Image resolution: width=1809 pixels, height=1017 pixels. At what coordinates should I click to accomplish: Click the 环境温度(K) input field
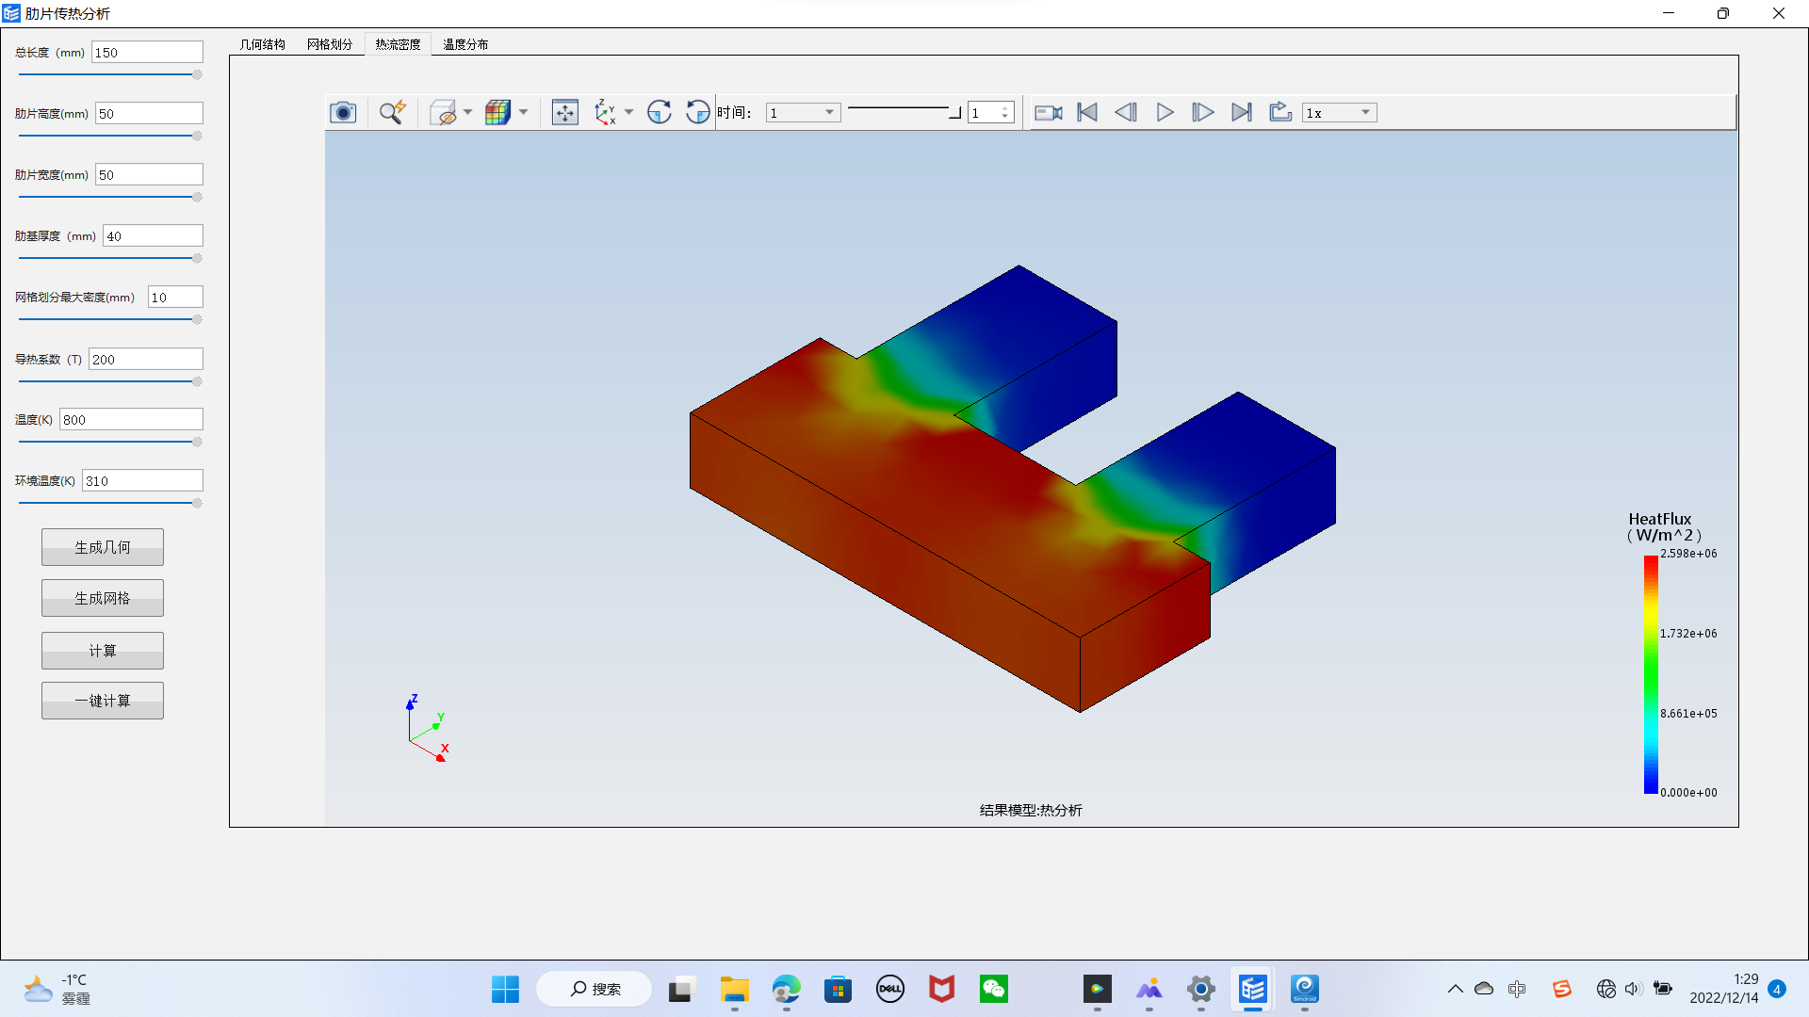[142, 481]
